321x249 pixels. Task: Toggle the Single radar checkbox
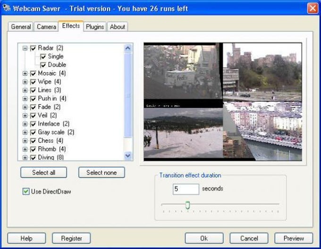tap(43, 57)
